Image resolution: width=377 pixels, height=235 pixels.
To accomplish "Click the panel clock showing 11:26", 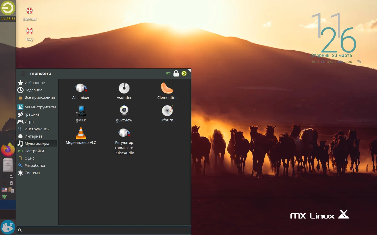I will pos(8,19).
